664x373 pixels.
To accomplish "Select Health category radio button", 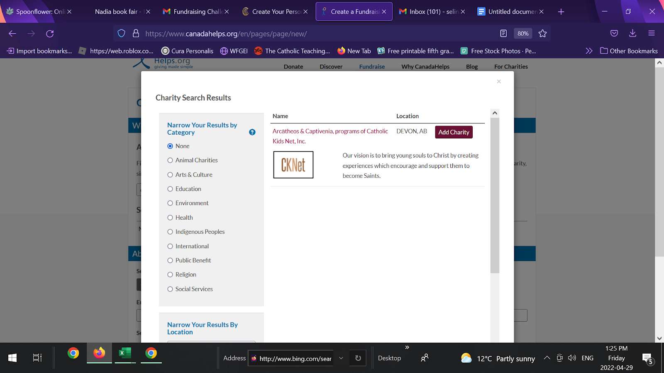I will coord(170,218).
